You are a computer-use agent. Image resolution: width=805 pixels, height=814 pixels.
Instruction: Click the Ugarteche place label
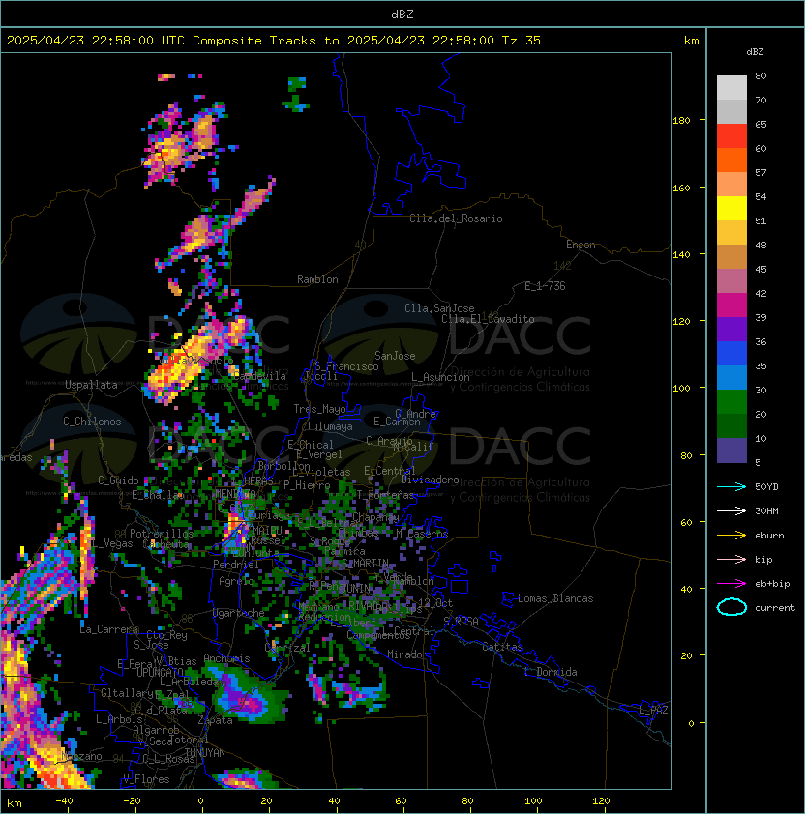click(x=239, y=613)
